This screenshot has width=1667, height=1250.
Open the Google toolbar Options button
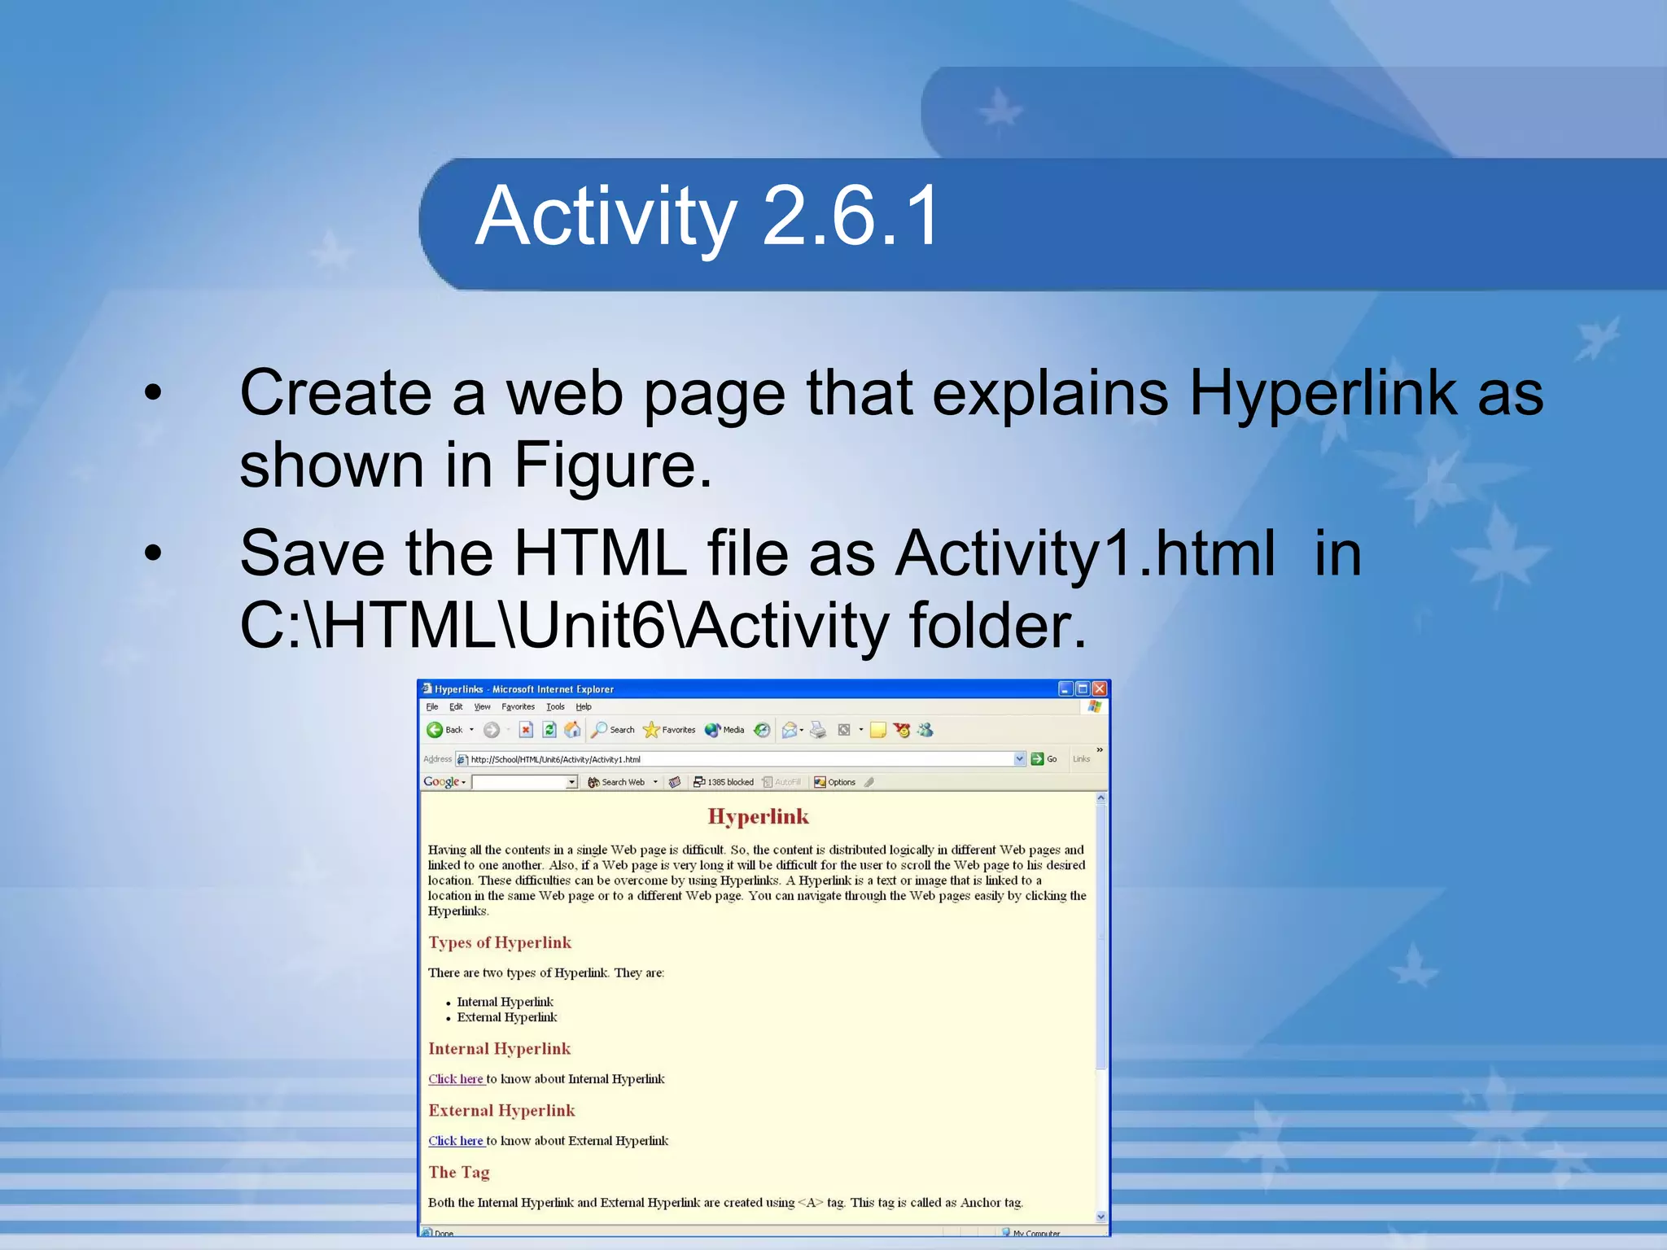(834, 782)
